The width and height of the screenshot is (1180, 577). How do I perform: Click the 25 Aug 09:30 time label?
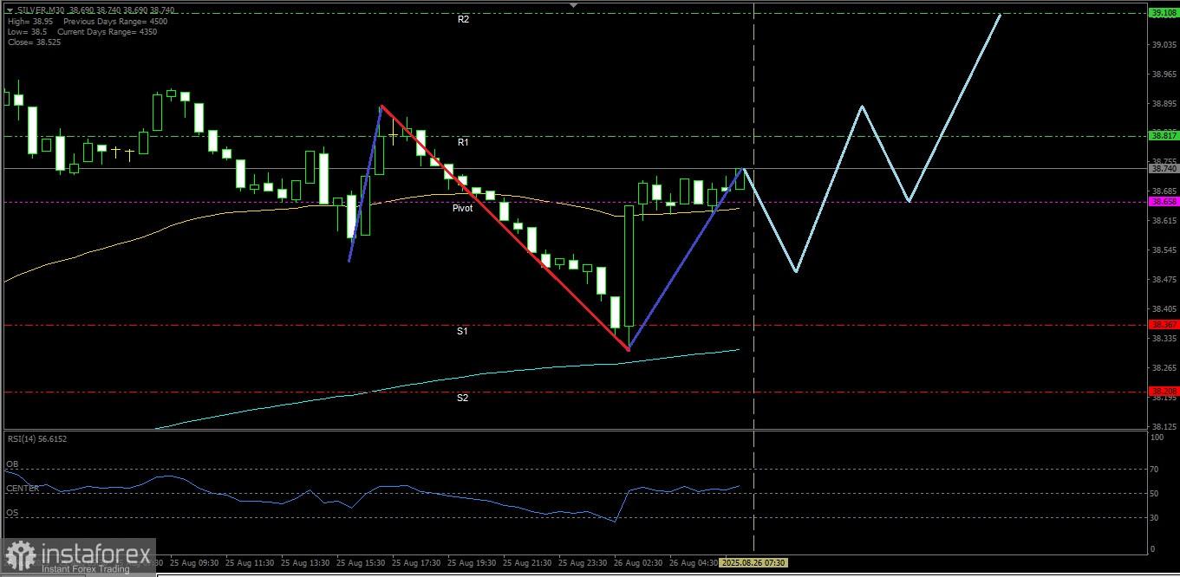pos(193,562)
